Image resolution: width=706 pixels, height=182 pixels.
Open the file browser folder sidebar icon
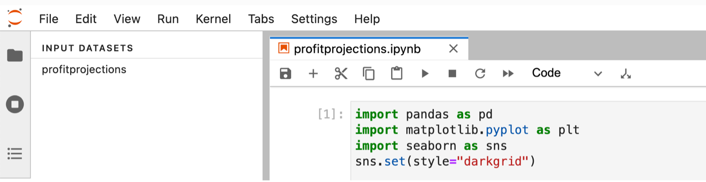coord(15,55)
